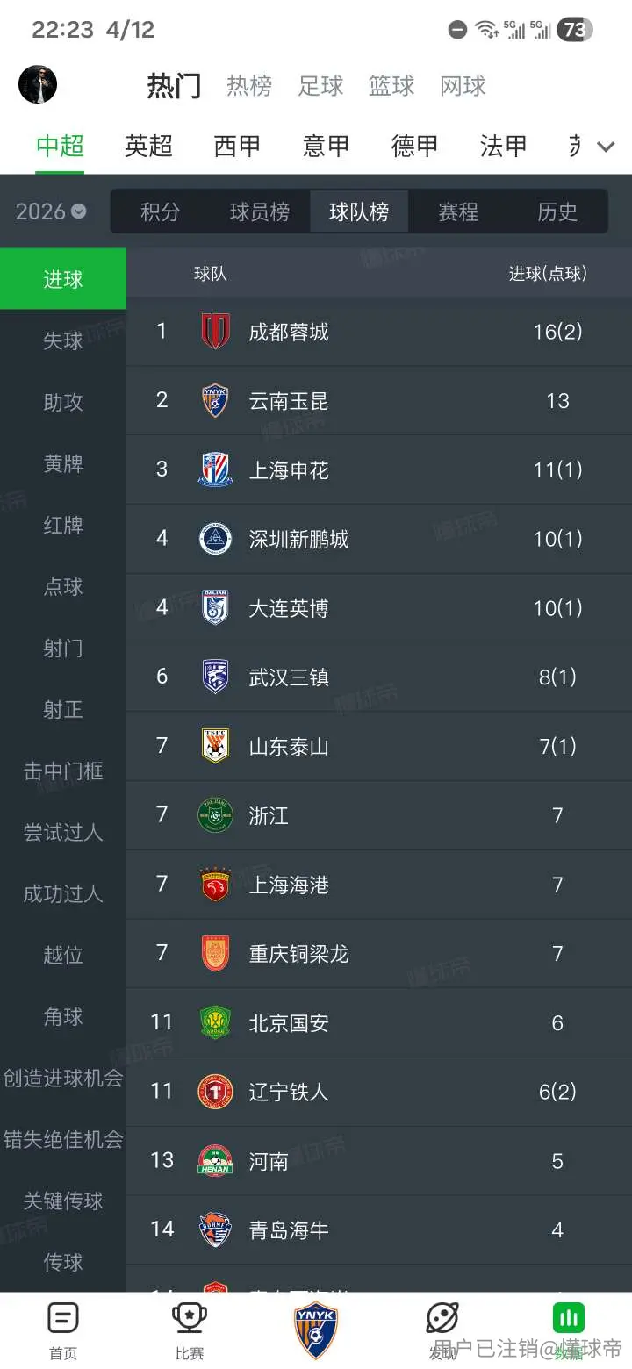Open the 赛程 tab

[457, 211]
